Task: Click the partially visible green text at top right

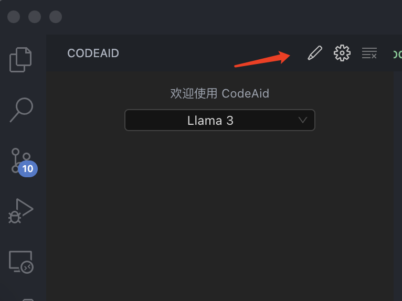Action: (398, 55)
